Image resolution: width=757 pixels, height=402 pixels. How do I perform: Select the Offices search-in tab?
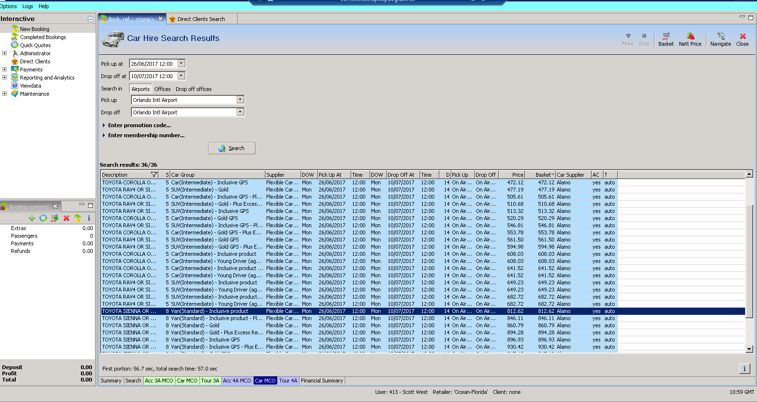click(x=162, y=89)
